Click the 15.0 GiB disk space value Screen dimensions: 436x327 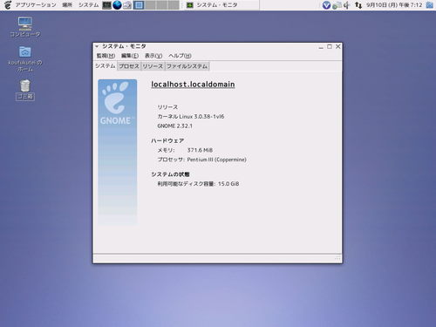coord(228,184)
